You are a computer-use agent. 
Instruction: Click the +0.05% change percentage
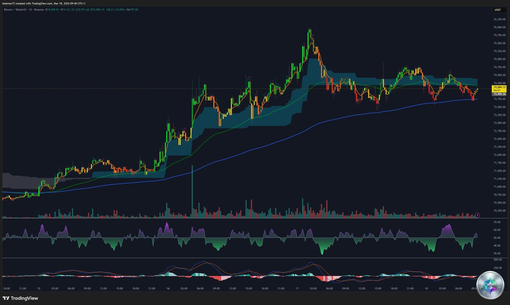tap(120, 10)
